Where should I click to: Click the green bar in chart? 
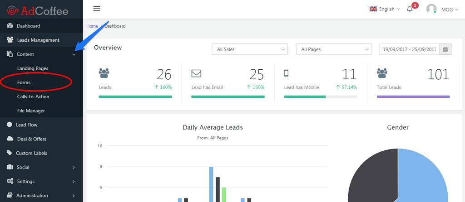[x=224, y=195]
